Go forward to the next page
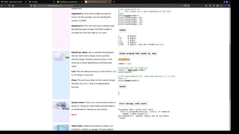The image size is (239, 134). tap(6, 6)
